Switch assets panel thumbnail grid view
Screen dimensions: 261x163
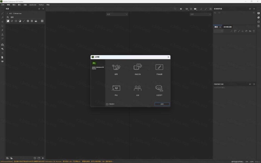42,21
